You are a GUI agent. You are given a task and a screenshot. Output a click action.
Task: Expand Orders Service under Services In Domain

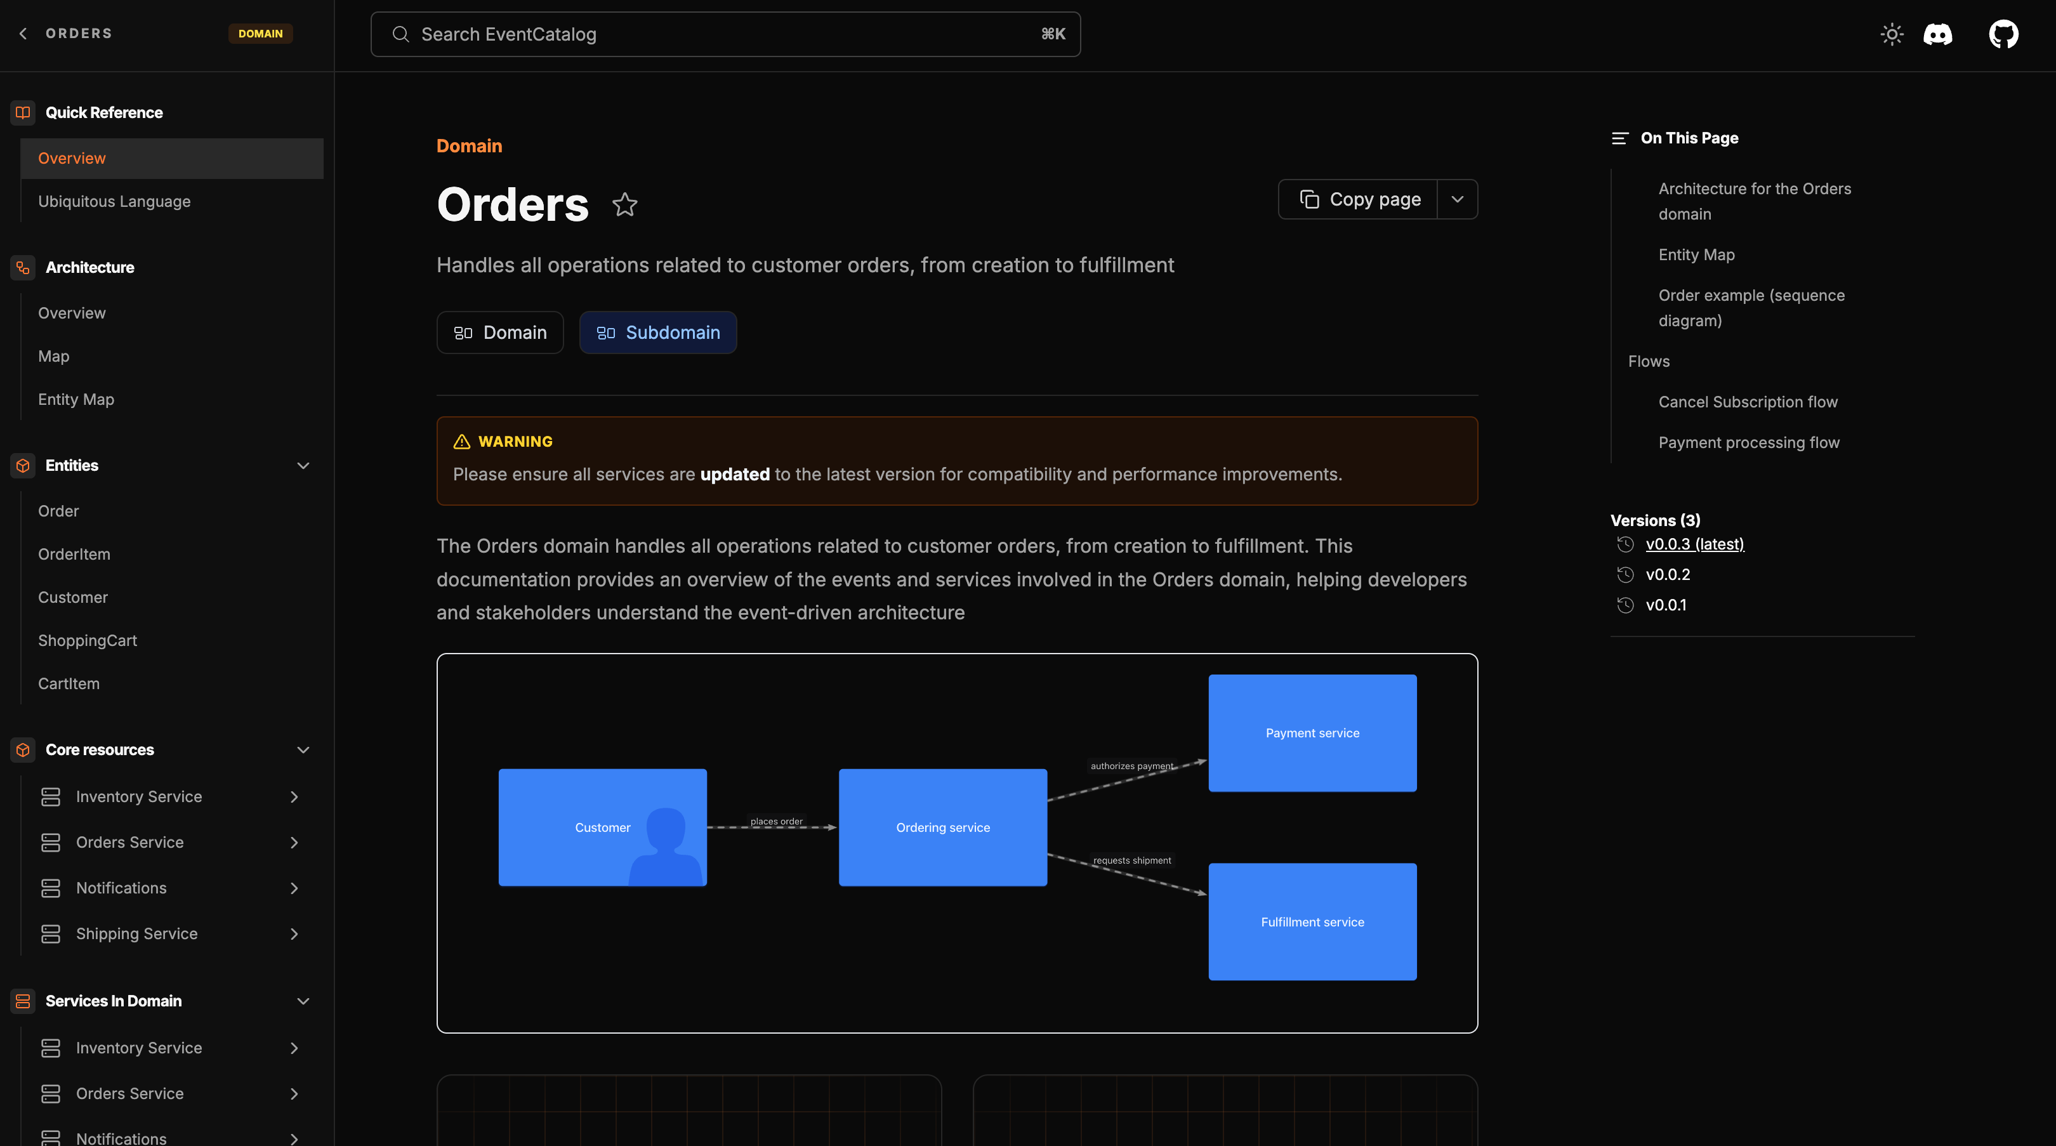tap(294, 1093)
